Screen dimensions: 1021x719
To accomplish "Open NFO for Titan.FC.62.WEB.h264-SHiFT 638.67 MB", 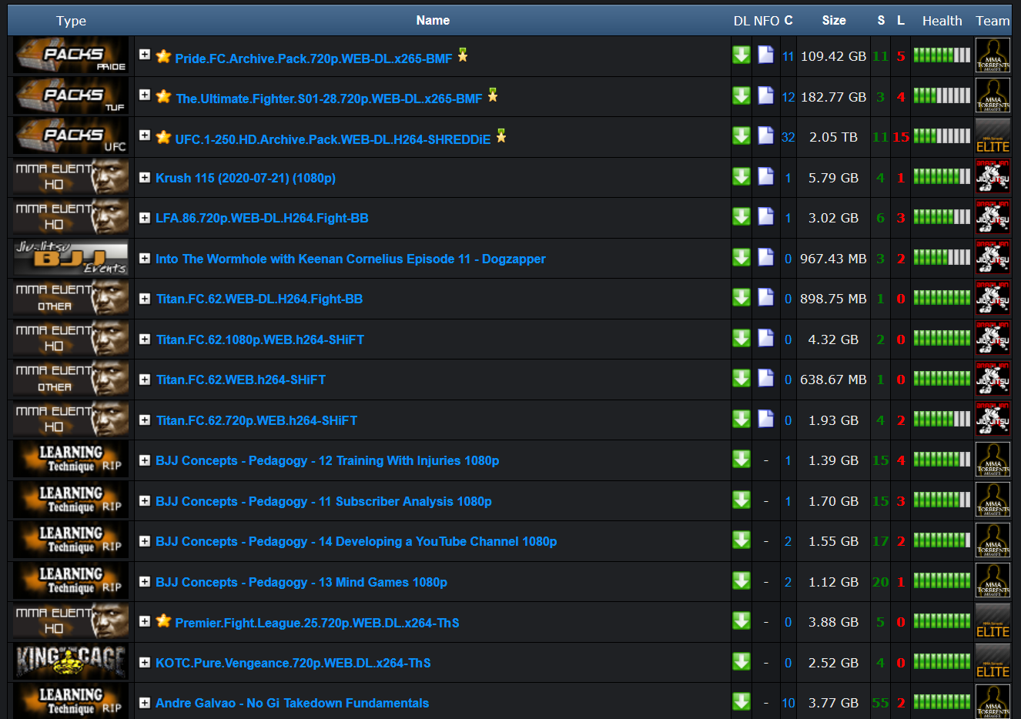I will pos(765,378).
